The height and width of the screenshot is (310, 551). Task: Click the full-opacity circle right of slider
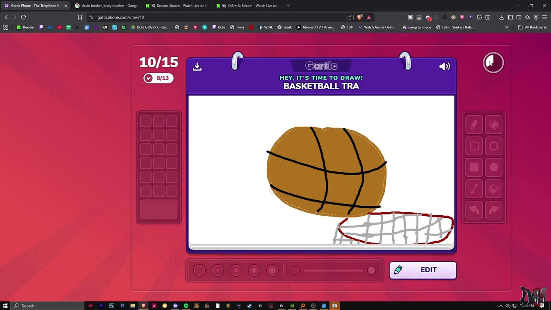pos(371,270)
